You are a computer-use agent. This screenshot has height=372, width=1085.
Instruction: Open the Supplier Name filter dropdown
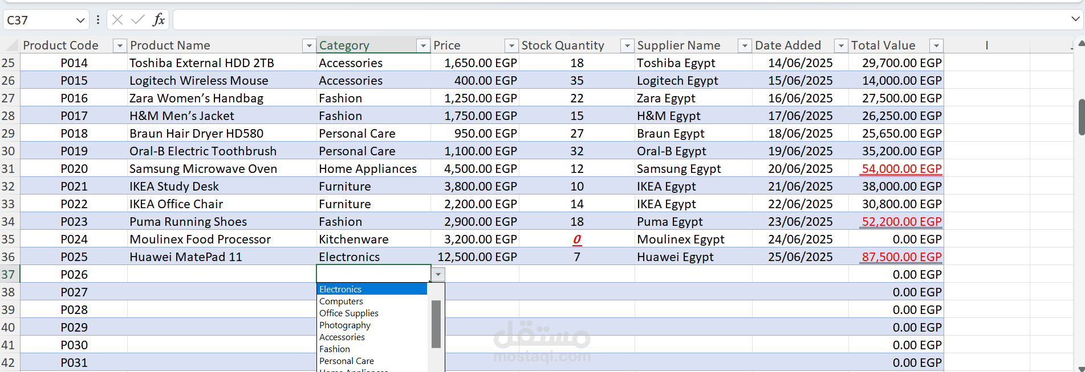(x=745, y=46)
